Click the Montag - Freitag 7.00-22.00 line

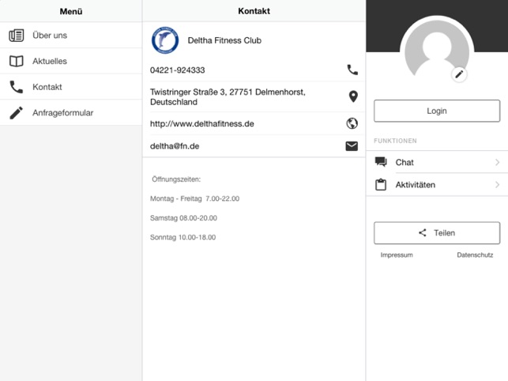[194, 198]
